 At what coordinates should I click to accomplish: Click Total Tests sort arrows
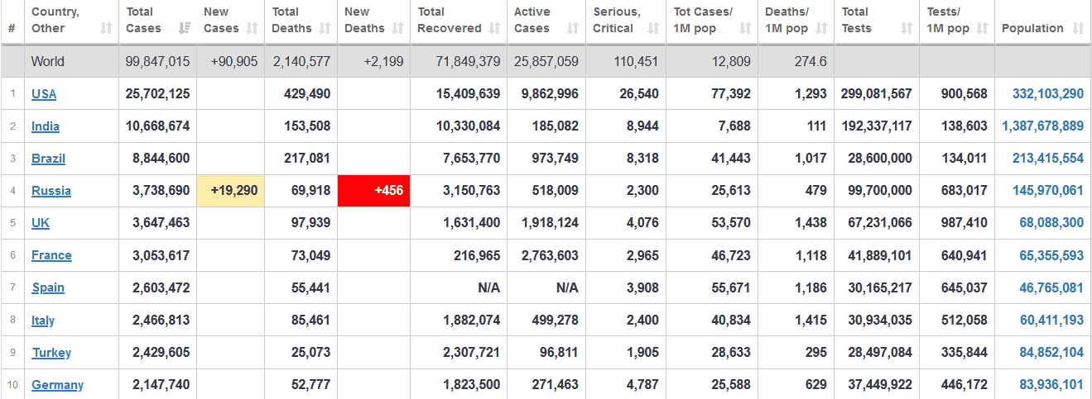click(907, 29)
